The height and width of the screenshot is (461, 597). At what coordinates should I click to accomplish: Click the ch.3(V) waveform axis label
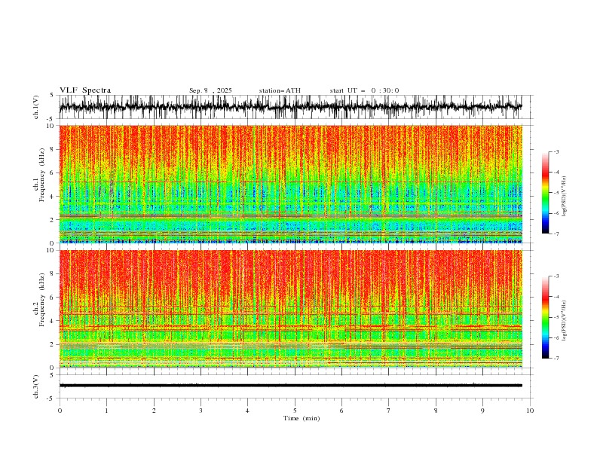coord(36,386)
